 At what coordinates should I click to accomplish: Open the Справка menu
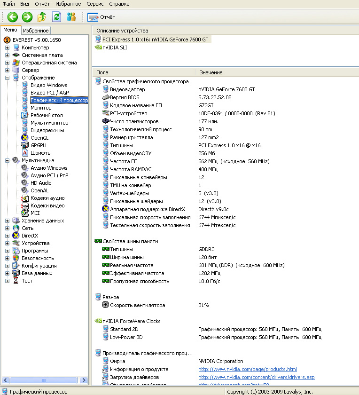click(x=119, y=4)
